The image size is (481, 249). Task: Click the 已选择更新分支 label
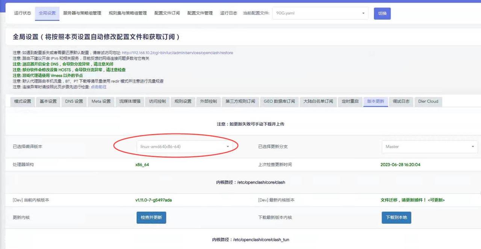click(273, 146)
